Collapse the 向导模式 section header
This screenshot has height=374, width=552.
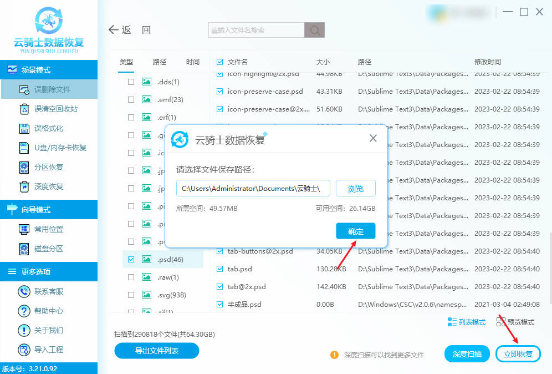49,210
